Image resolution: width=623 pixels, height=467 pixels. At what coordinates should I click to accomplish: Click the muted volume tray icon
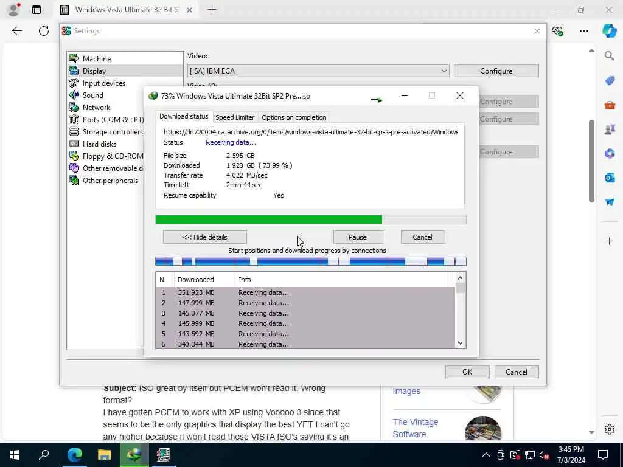[x=545, y=455]
